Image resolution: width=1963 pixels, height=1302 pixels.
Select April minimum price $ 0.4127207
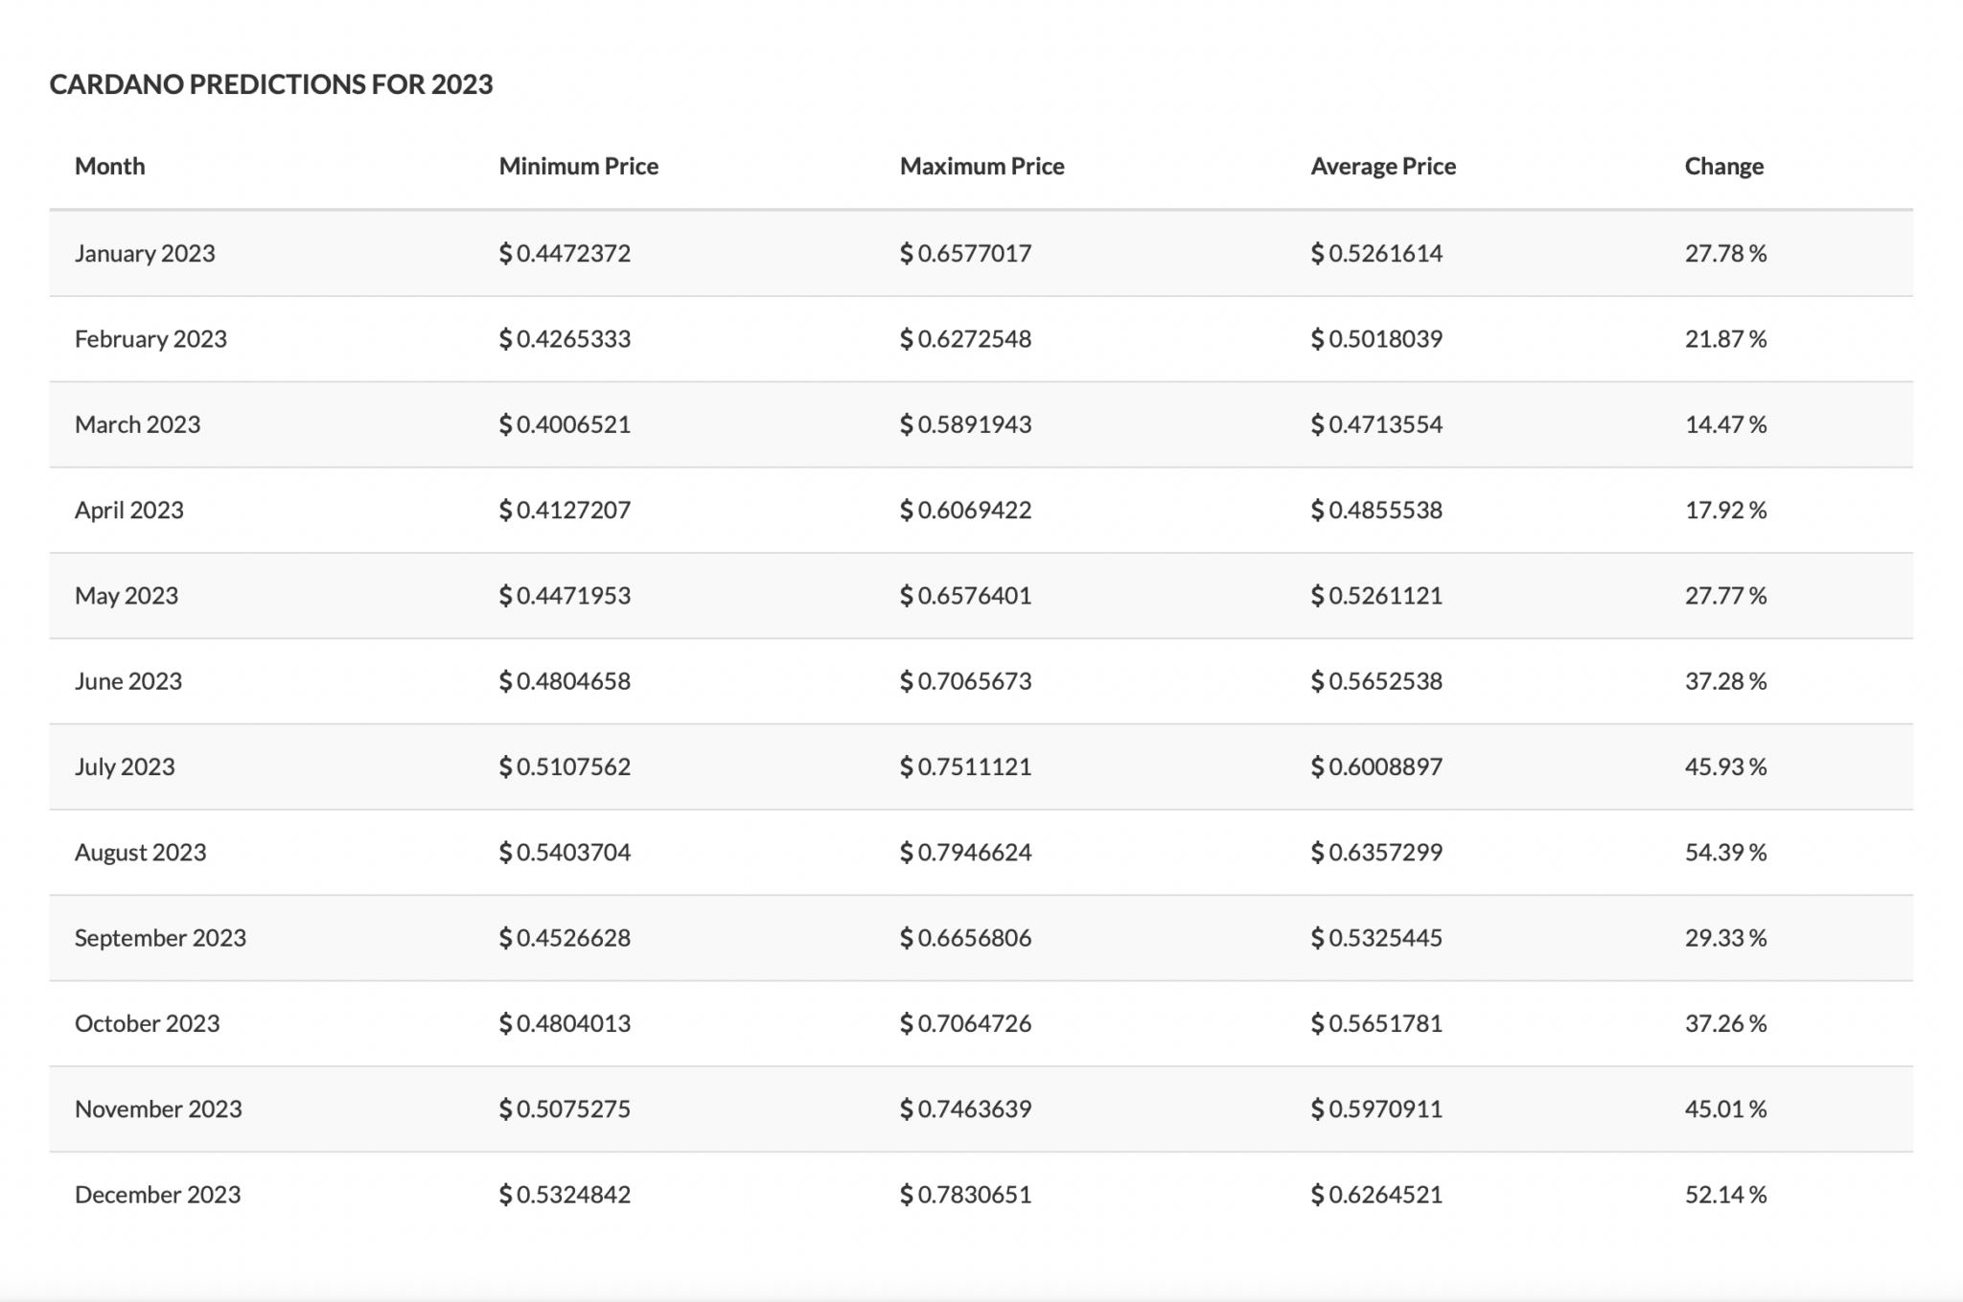[566, 510]
